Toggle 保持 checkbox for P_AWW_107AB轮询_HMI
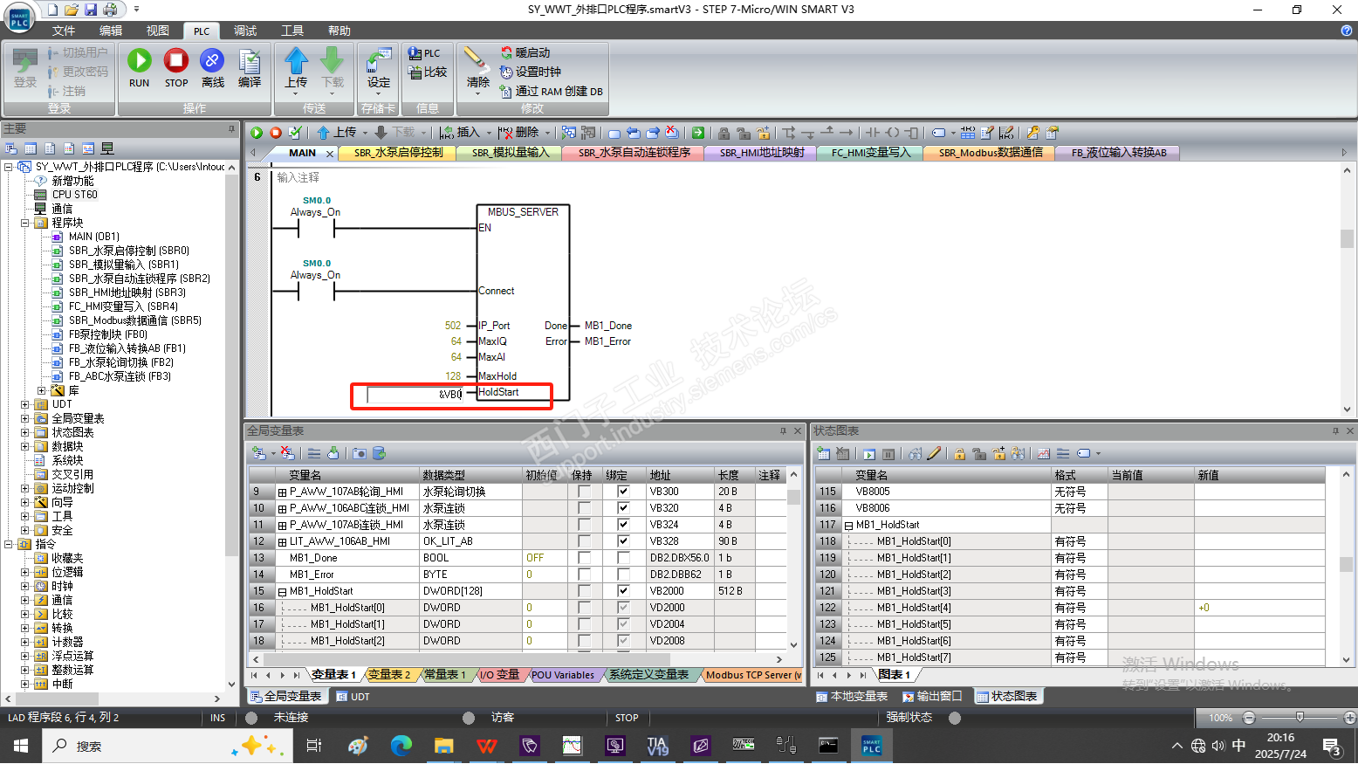The image size is (1358, 764). coord(584,492)
